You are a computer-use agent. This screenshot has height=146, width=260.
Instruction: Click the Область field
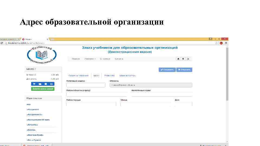[151, 85]
